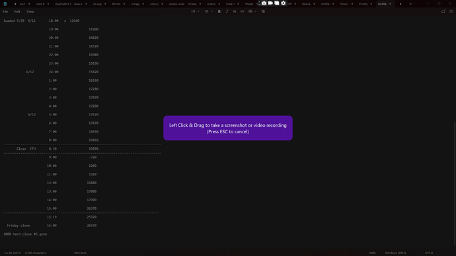Click value 14200 on the 19:00 row
Viewport: 456px width, 256px height.
tap(93, 29)
